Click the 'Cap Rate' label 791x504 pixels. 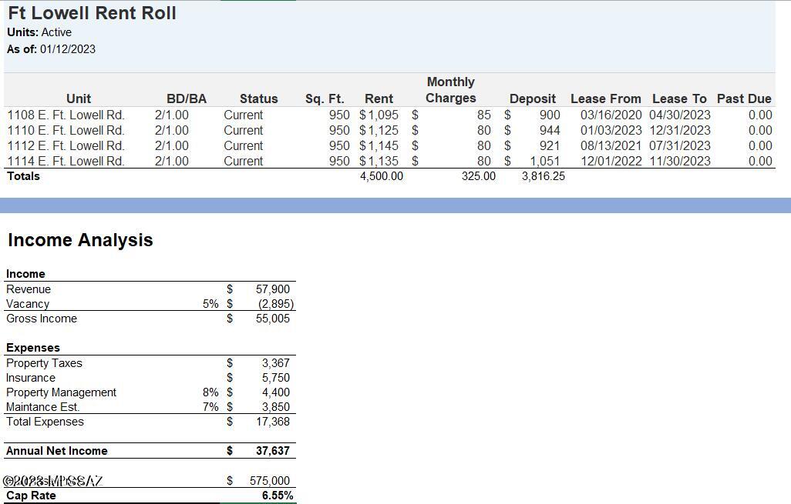(32, 496)
